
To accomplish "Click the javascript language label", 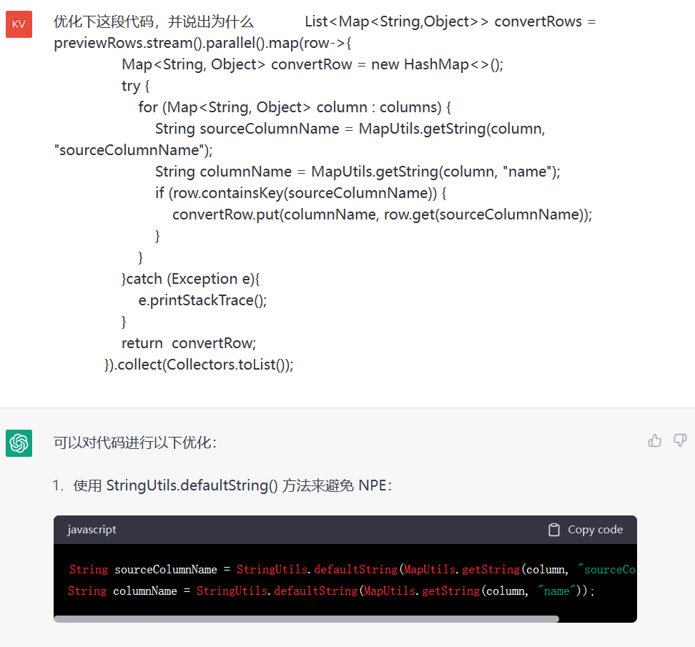I will pos(92,530).
